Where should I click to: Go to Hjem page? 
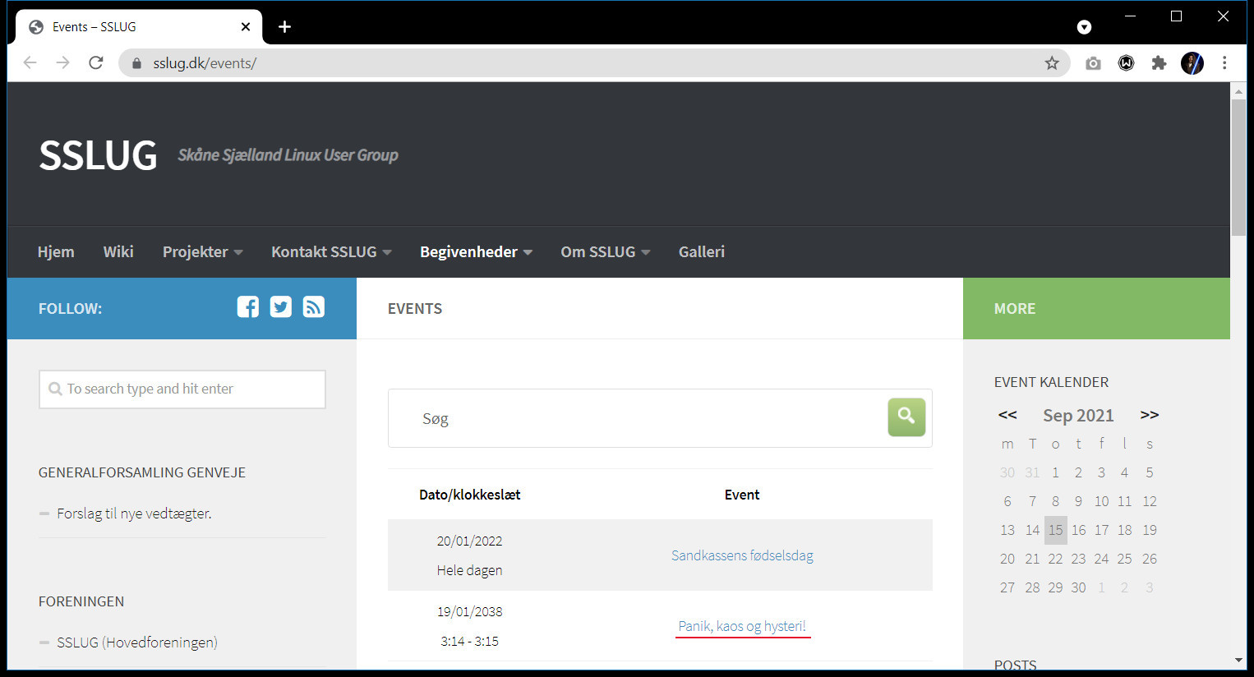tap(56, 252)
